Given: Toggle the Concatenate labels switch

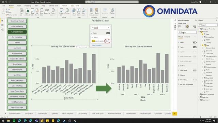Looking at the screenshot, I should point(107,41).
